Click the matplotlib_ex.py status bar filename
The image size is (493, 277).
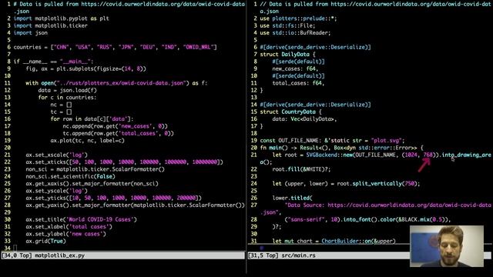click(59, 255)
